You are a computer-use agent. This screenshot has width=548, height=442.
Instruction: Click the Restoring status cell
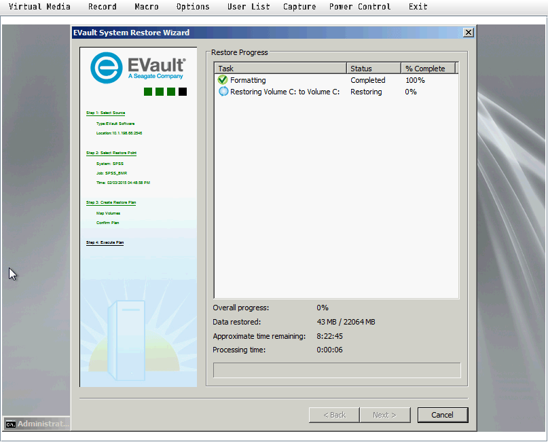[366, 92]
